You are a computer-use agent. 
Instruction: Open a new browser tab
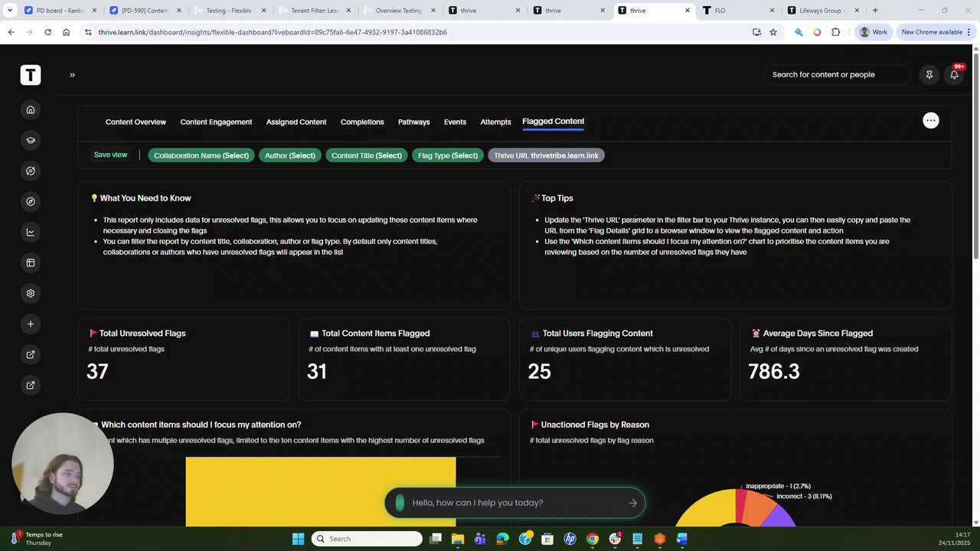pos(875,11)
